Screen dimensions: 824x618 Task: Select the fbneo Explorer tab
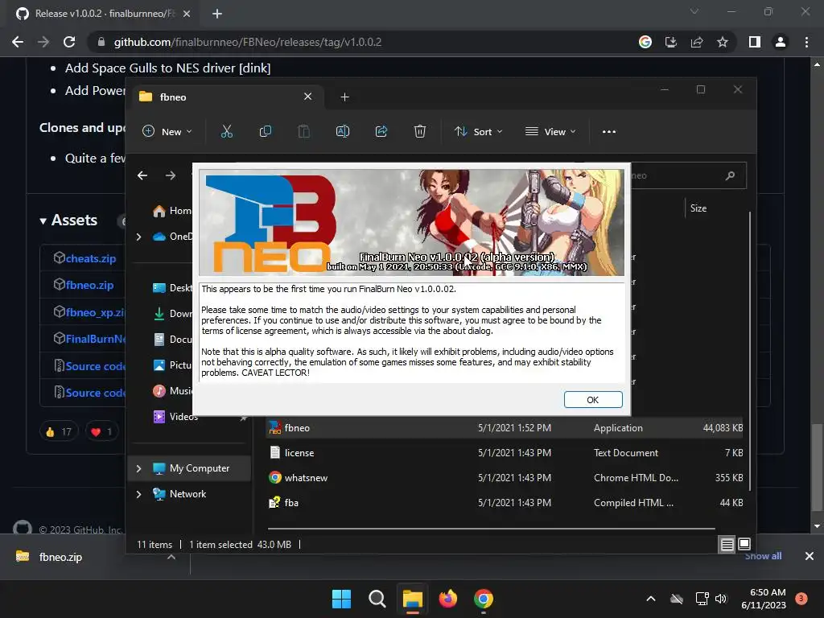226,97
